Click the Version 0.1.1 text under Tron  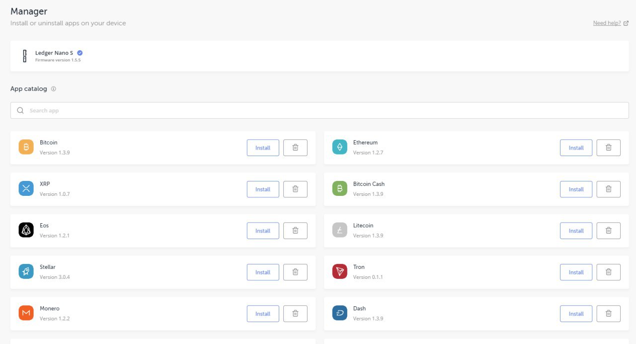368,277
